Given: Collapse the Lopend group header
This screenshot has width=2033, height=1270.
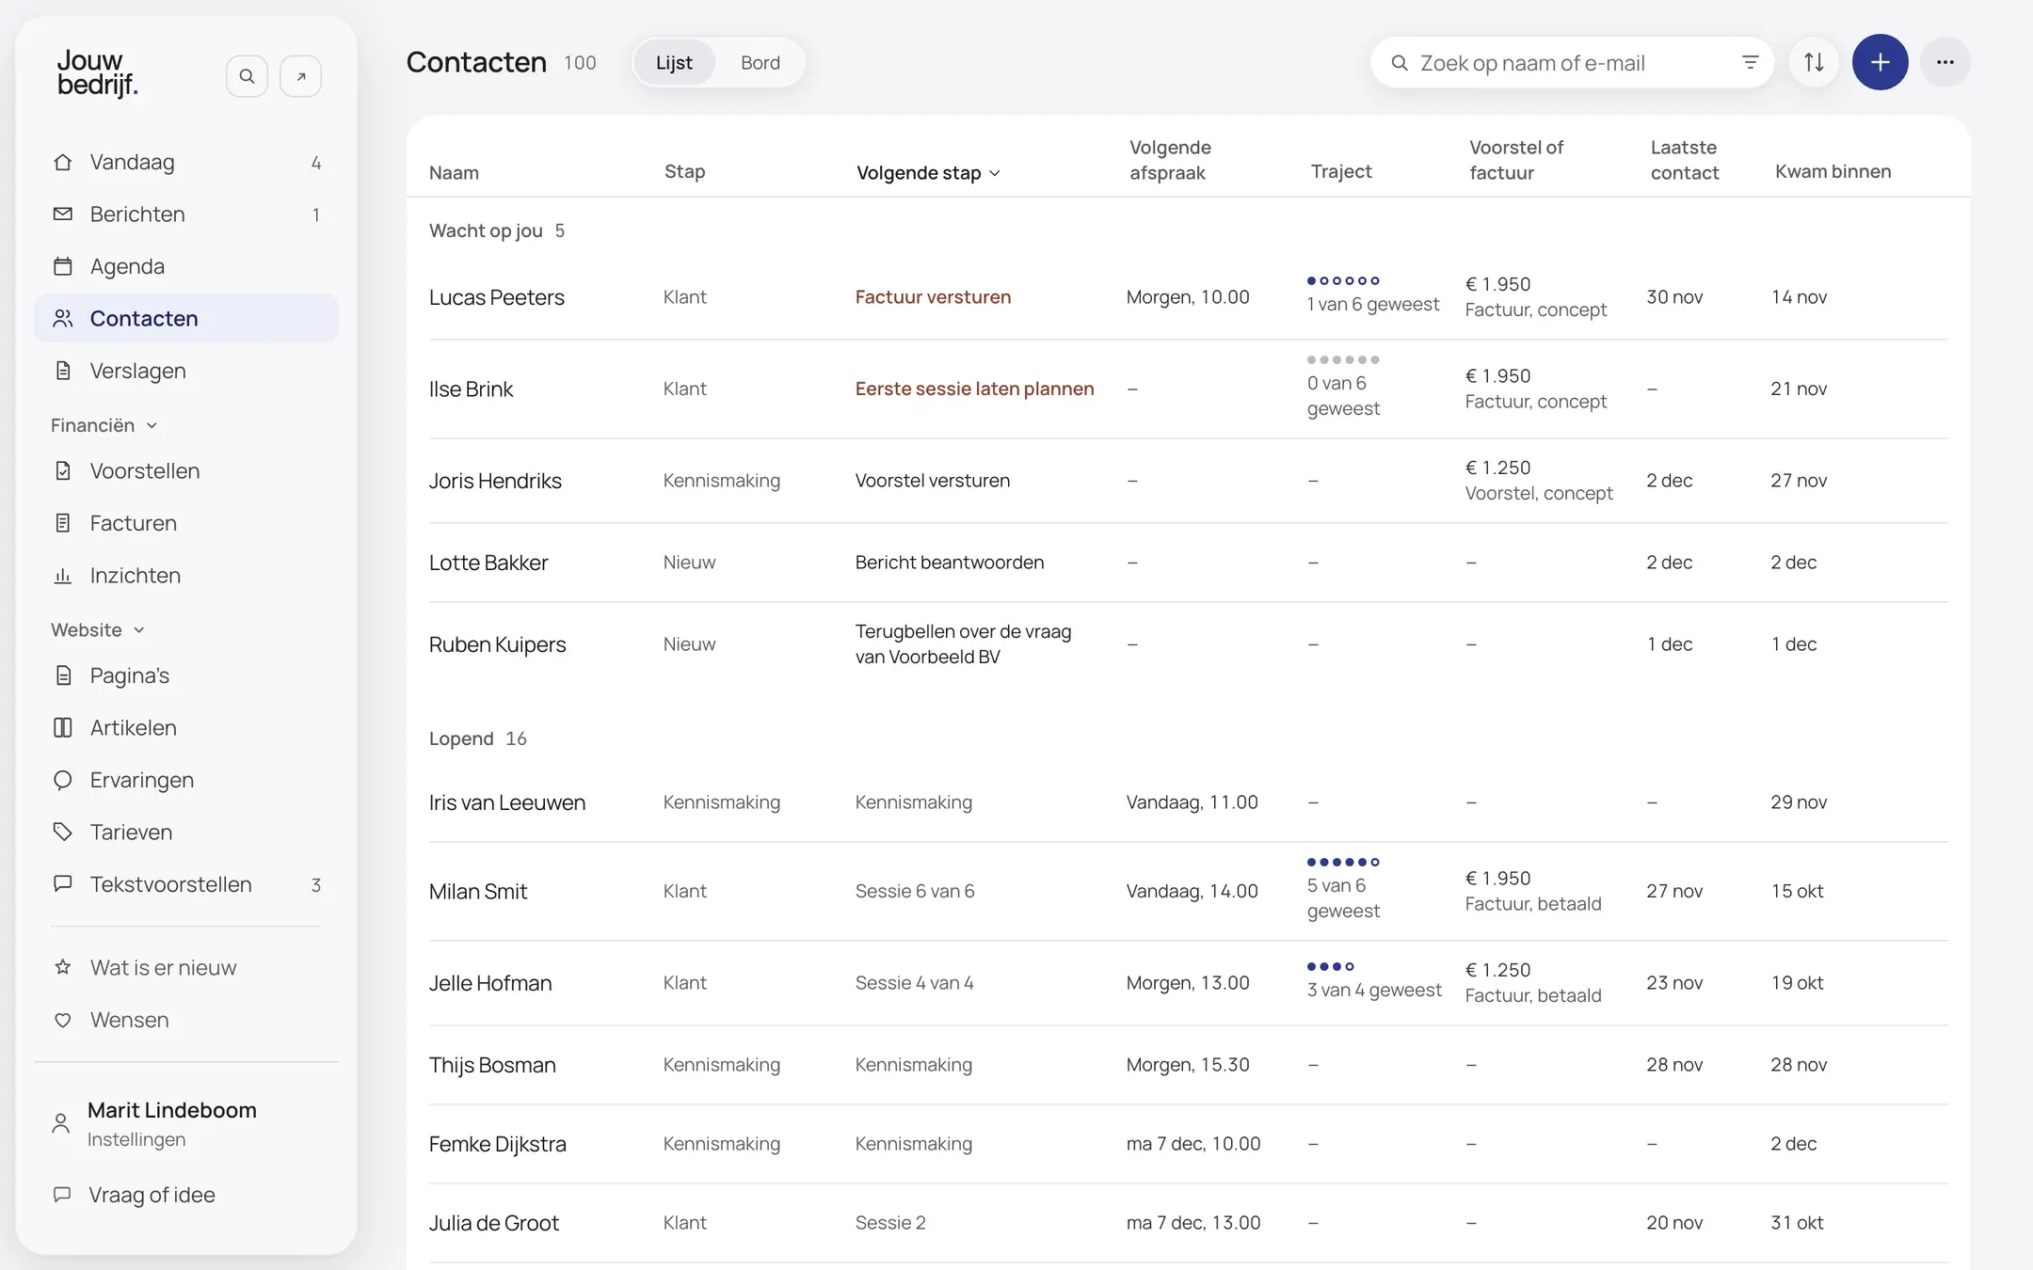Looking at the screenshot, I should click(x=477, y=738).
